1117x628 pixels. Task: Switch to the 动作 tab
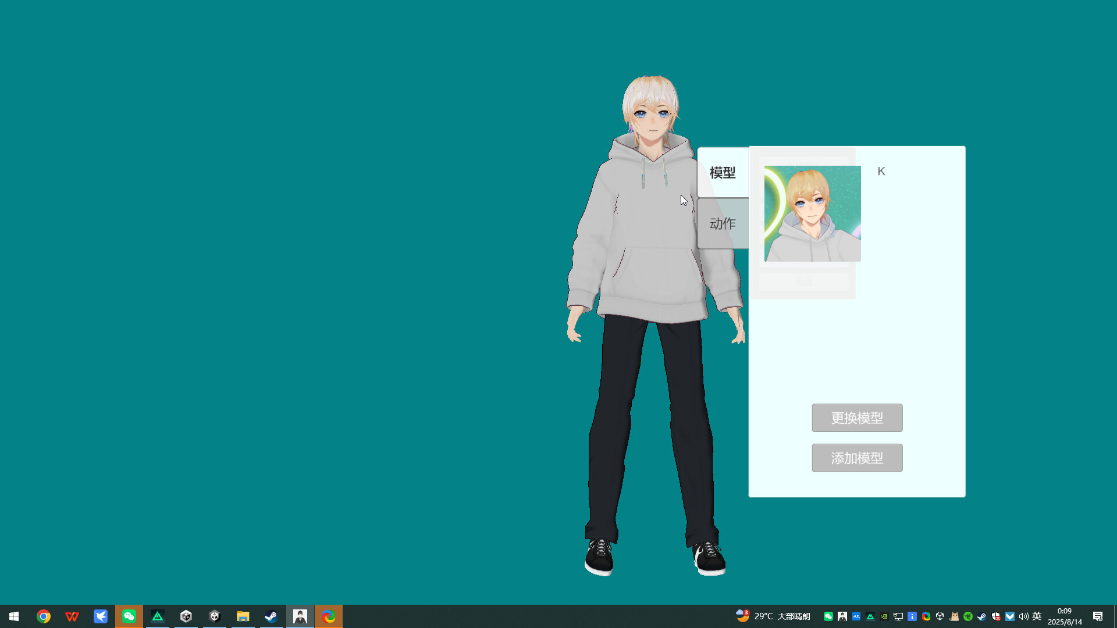coord(722,223)
